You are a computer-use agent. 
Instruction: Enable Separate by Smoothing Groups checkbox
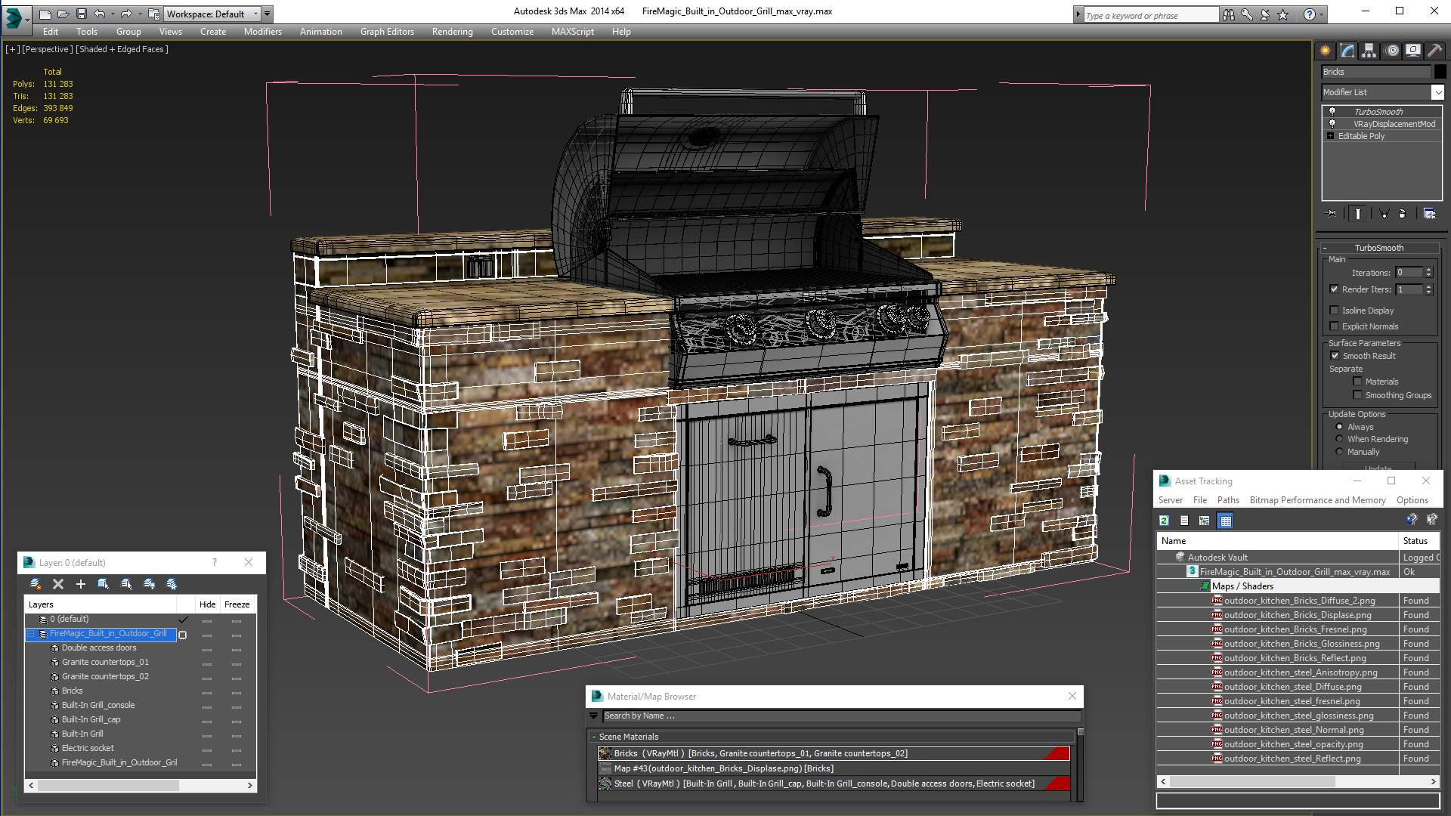coord(1357,395)
